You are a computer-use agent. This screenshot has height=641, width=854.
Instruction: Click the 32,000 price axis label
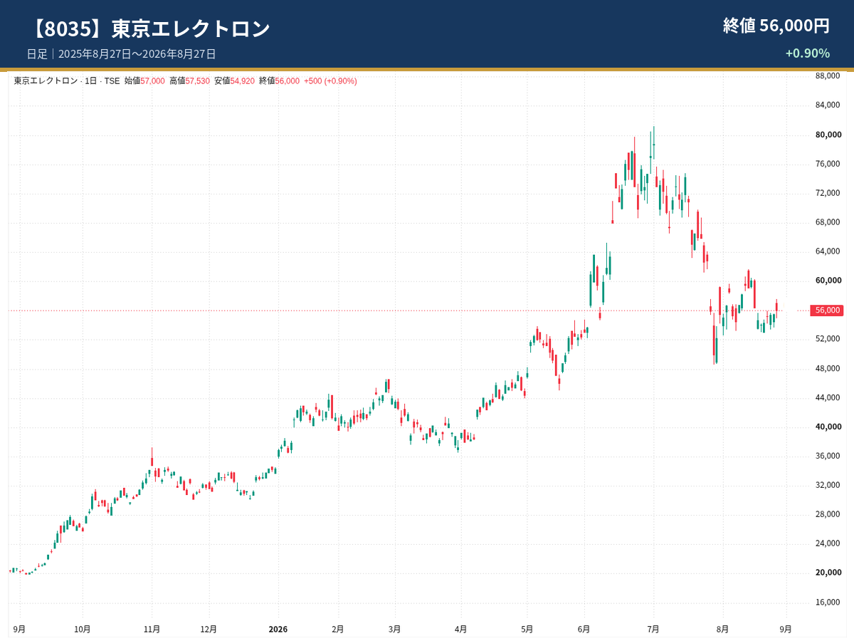(x=828, y=485)
